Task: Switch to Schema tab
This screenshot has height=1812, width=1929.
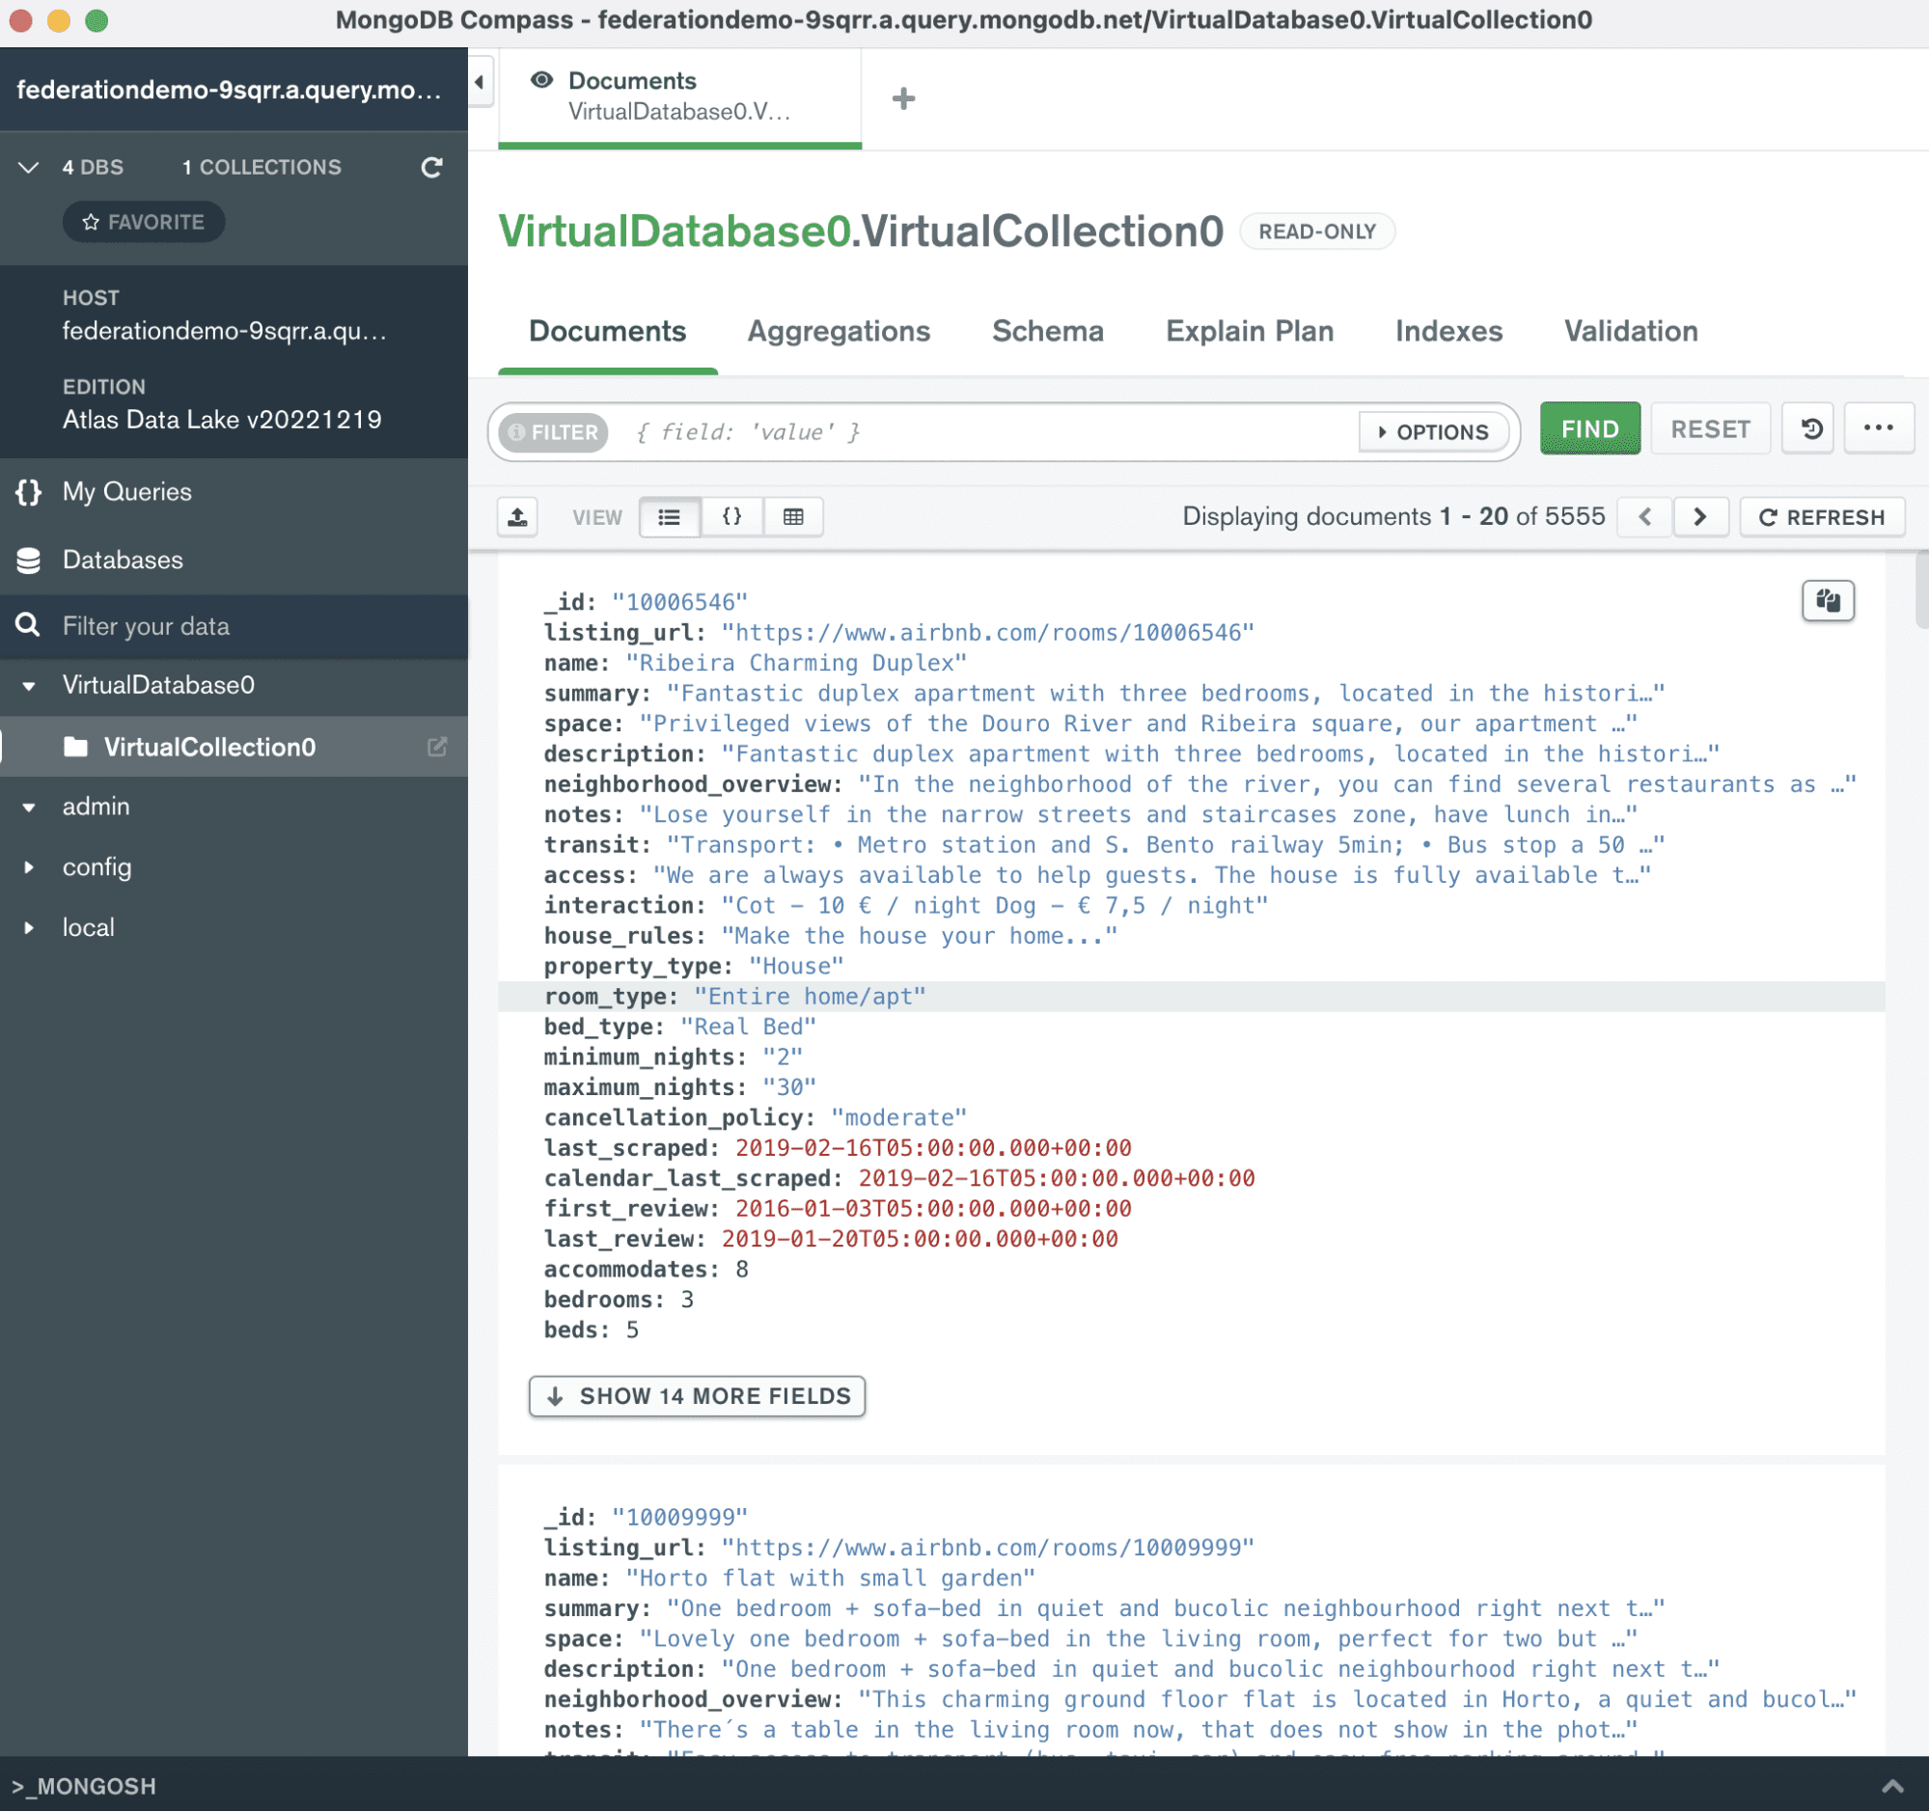Action: [1049, 332]
